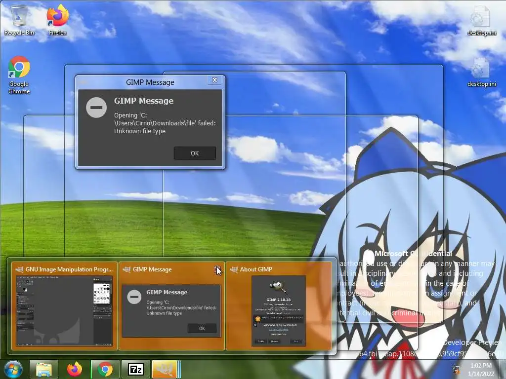Click the 'GNU Image Manipulation Progr...' preview title
The width and height of the screenshot is (506, 379).
69,269
